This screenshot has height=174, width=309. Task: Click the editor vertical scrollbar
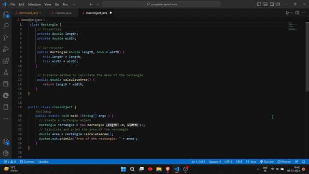(307, 57)
